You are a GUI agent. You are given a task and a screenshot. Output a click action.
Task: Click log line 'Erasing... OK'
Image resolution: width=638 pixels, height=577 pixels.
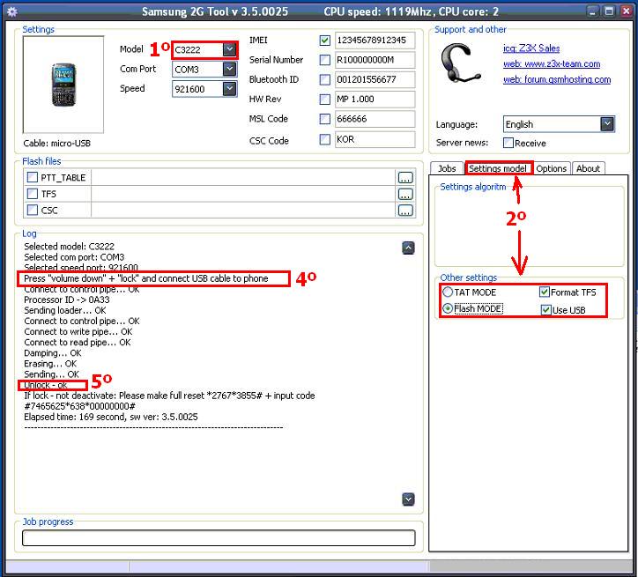tap(50, 364)
